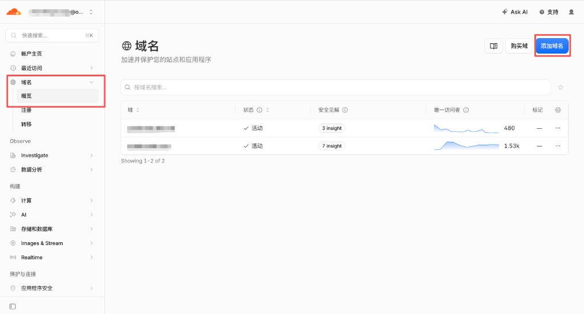Screen dimensions: 584x314
Task: Click the Ask AI sparkle button
Action: click(515, 12)
